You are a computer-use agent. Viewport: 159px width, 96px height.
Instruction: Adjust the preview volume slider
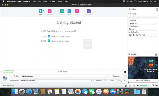pyautogui.click(x=145, y=86)
